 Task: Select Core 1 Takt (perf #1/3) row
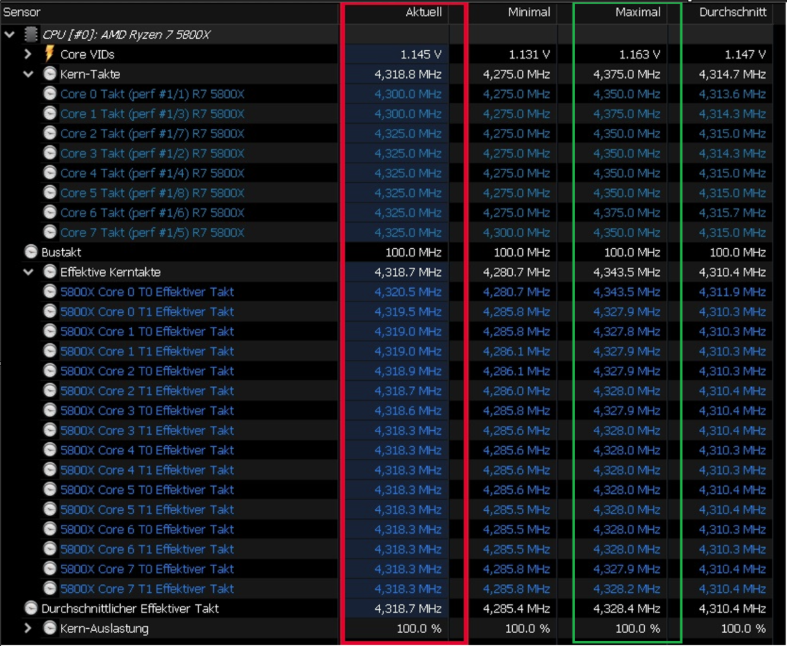pos(152,114)
